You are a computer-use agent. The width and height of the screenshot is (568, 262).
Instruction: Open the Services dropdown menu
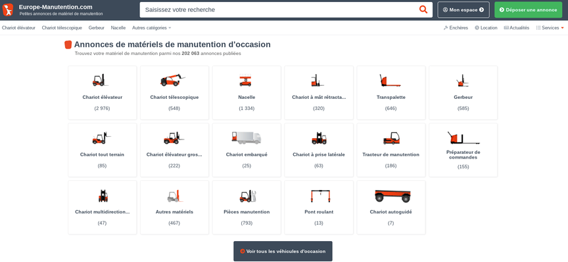(550, 28)
